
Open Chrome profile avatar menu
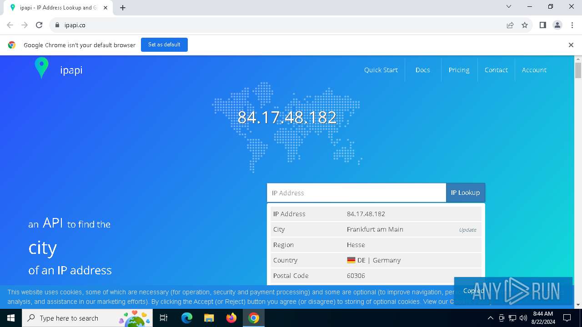(x=557, y=25)
